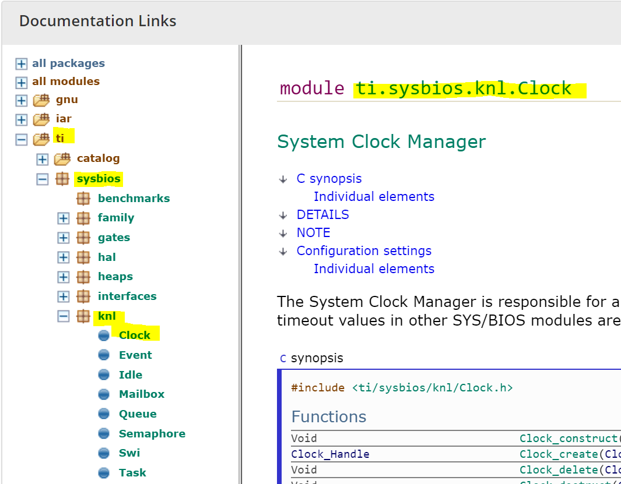Viewport: 621px width, 484px height.
Task: Jump to the DETAILS section
Action: pyautogui.click(x=323, y=215)
